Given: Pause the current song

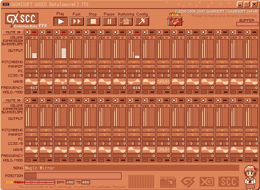Looking at the screenshot, I should tap(109, 21).
